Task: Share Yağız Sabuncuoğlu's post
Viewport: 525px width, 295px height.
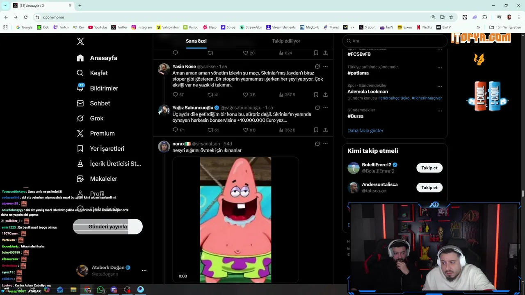Action: pyautogui.click(x=325, y=130)
